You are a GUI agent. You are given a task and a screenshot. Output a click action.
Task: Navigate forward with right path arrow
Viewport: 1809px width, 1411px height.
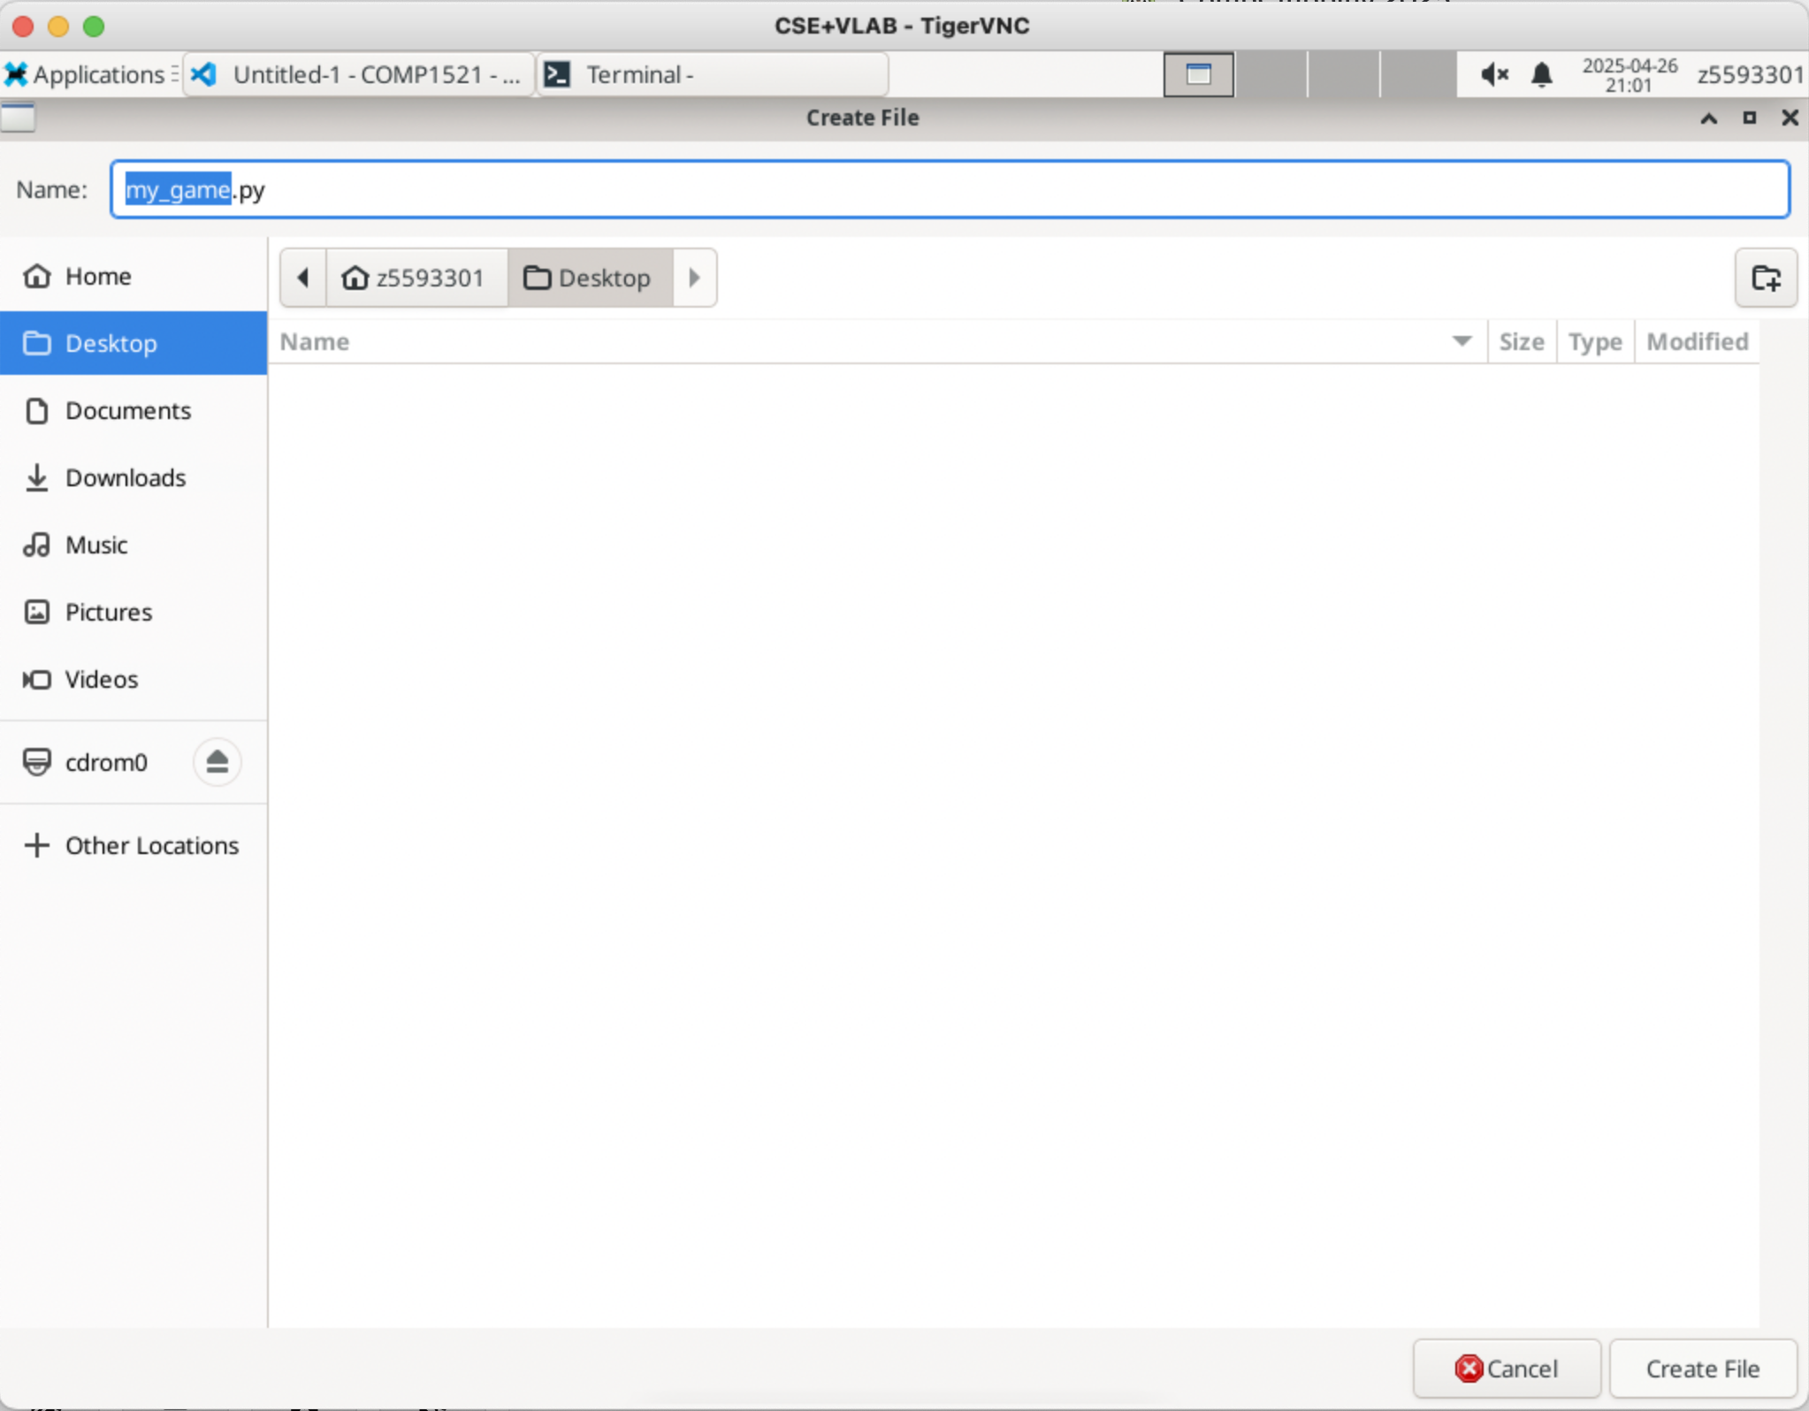coord(694,278)
